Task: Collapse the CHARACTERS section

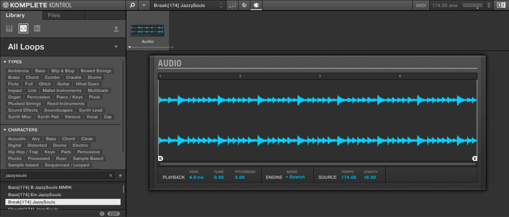Action: (4, 130)
